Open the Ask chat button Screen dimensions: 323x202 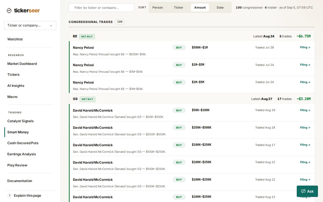point(307,191)
